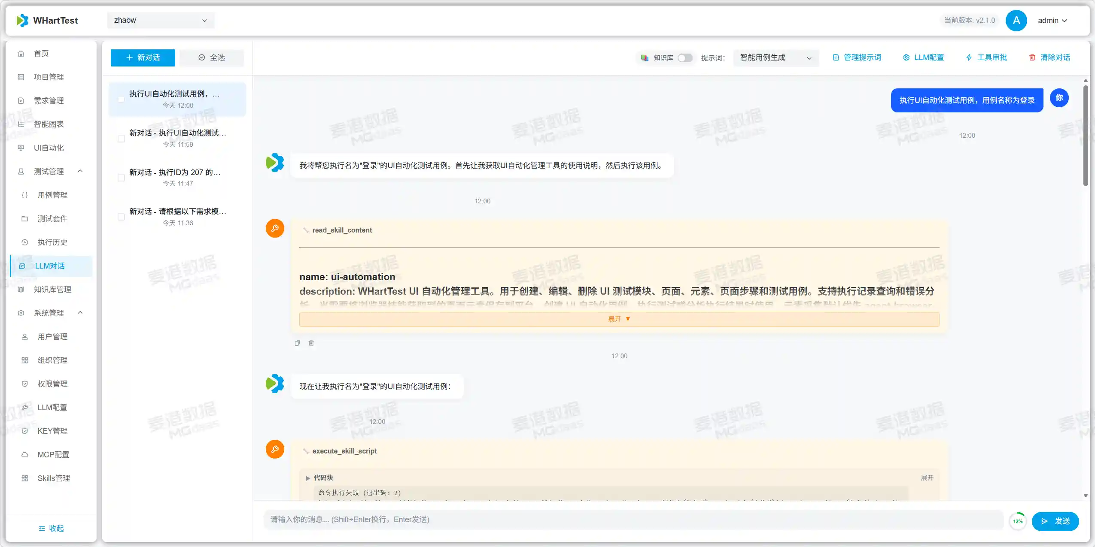Open LLM配置 gear icon in toolbar
1095x547 pixels.
coord(906,57)
